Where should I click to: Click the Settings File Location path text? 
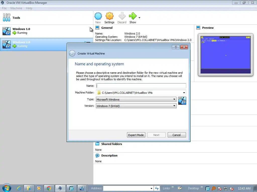158,40
